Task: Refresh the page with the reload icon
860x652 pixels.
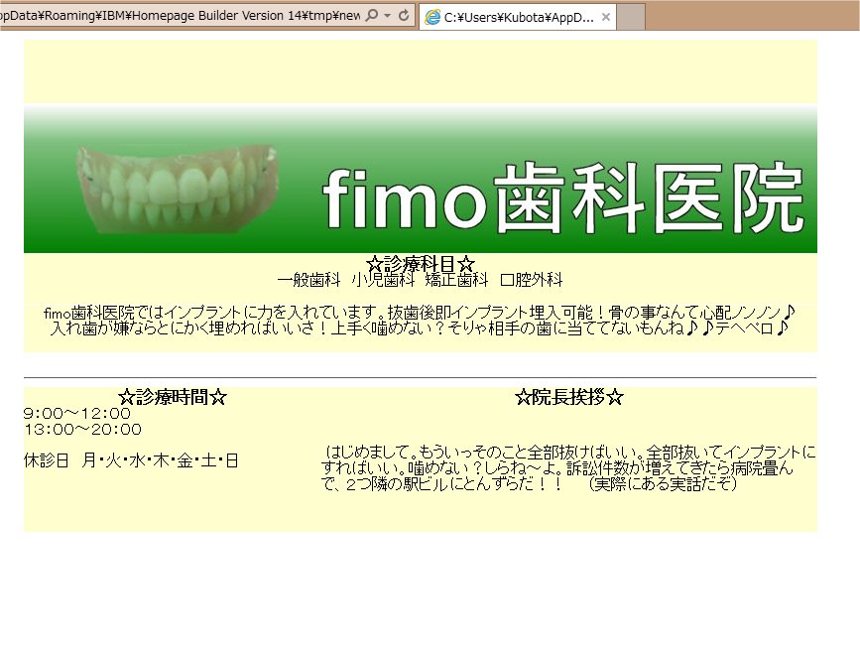Action: point(404,16)
